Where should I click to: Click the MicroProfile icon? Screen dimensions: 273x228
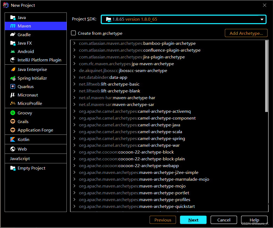(x=13, y=103)
